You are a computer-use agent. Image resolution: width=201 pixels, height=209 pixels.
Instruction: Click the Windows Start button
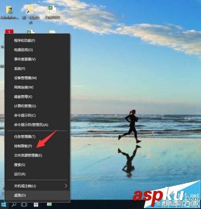point(4,205)
